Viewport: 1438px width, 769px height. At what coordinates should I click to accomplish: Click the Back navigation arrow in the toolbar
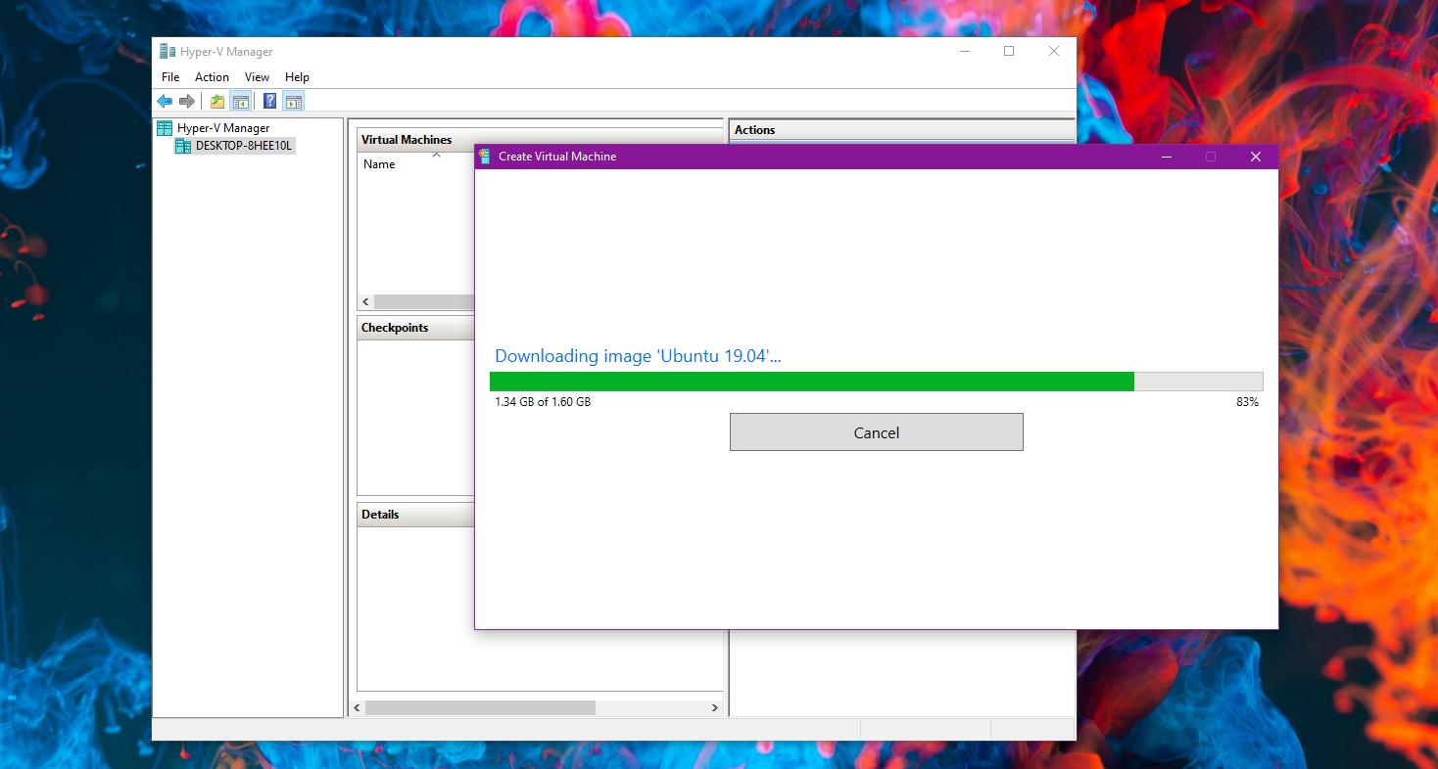pos(164,101)
